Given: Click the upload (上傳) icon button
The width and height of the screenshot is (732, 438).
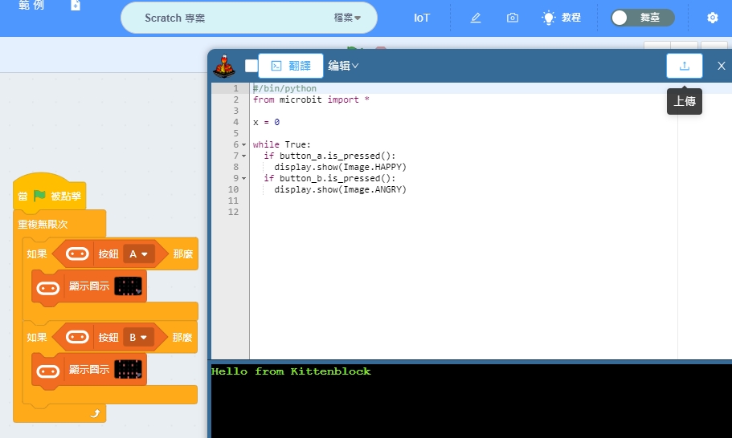Looking at the screenshot, I should [684, 66].
